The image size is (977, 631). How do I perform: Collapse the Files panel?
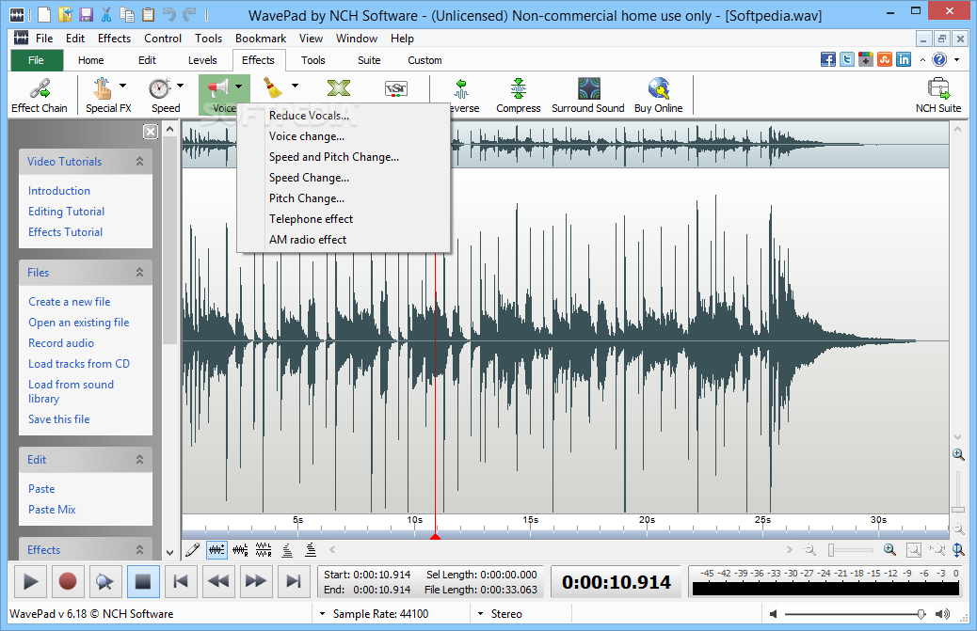(x=139, y=272)
